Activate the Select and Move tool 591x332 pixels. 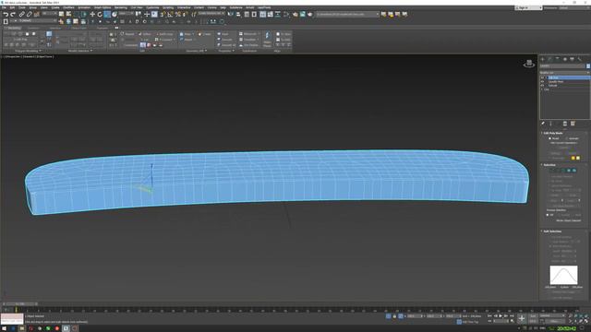tap(92, 15)
